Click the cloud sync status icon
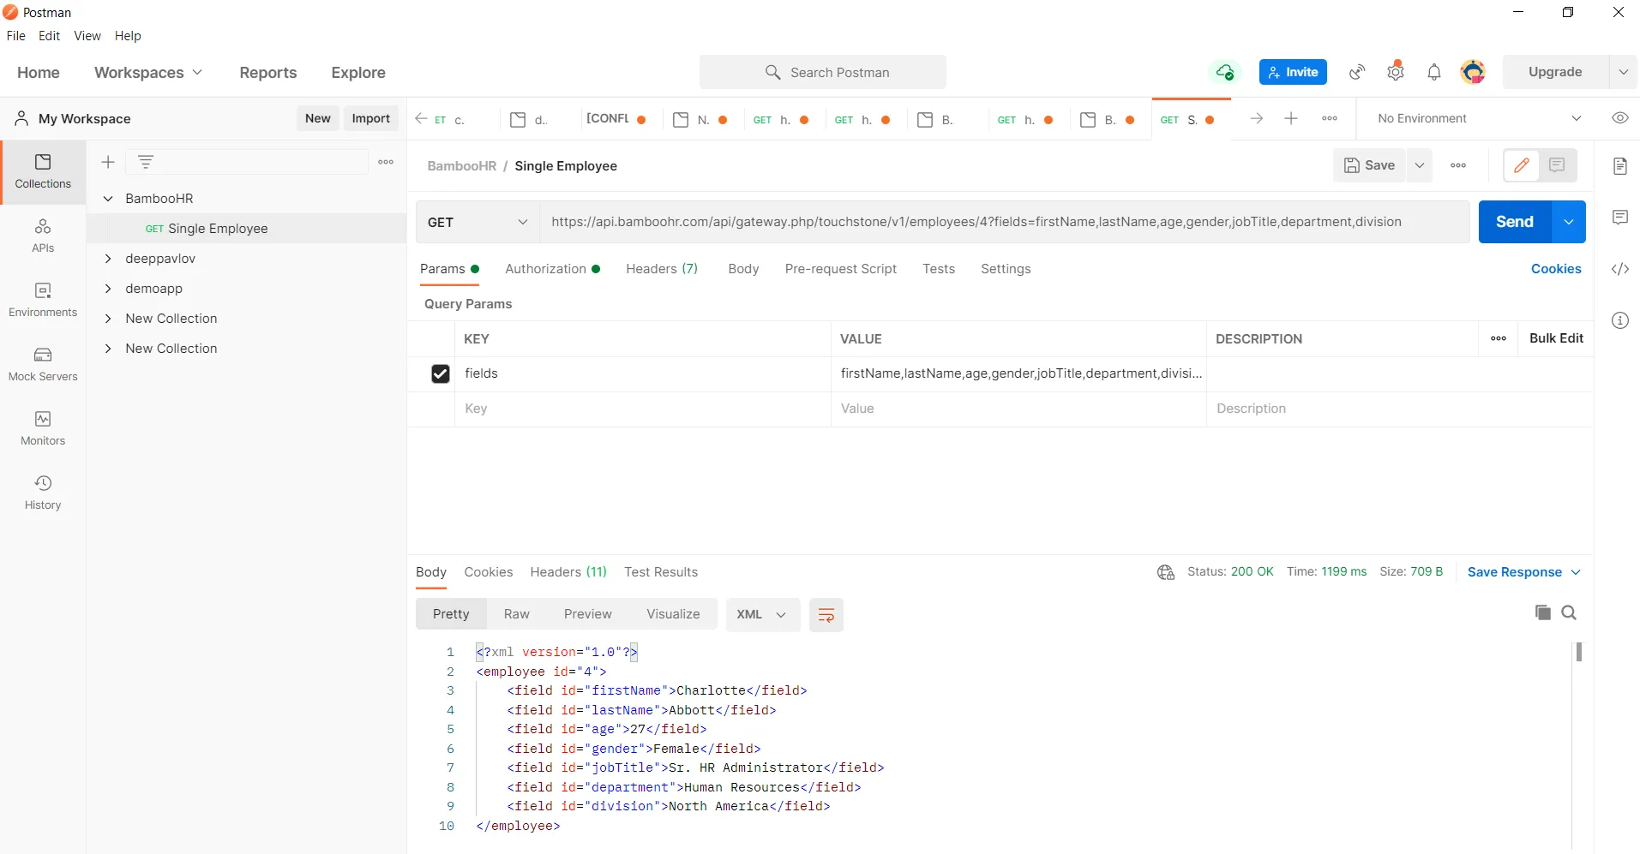 (x=1225, y=72)
